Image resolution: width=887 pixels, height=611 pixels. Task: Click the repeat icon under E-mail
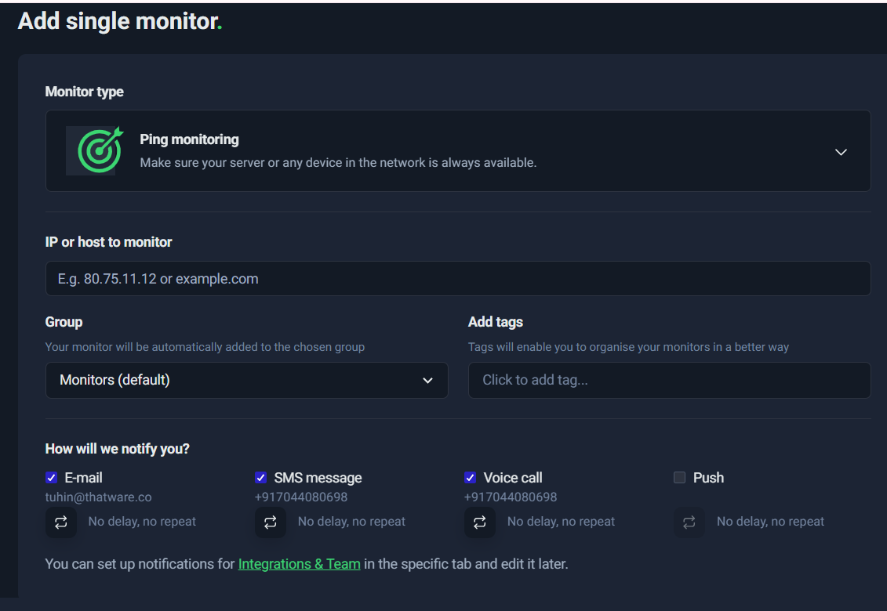(x=61, y=522)
